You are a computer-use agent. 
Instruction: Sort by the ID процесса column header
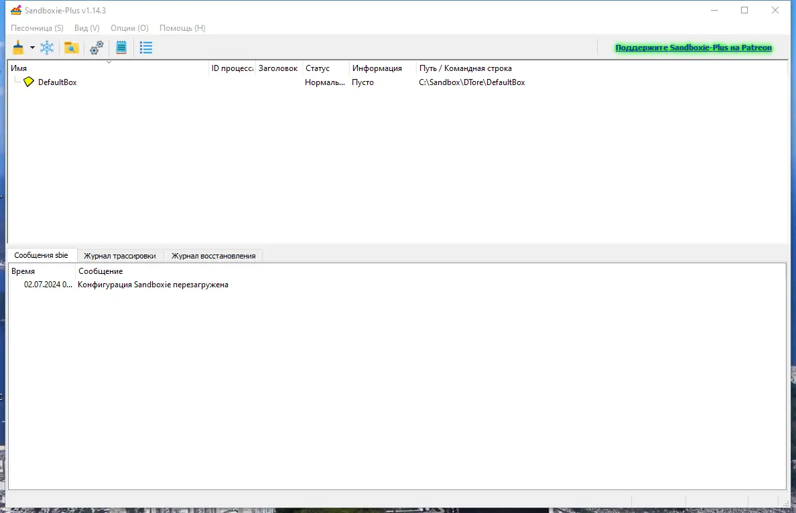coord(232,68)
